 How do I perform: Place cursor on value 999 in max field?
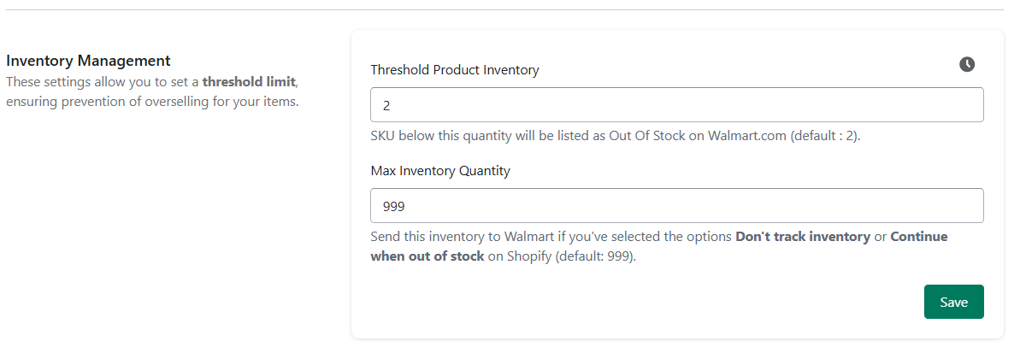pyautogui.click(x=393, y=207)
